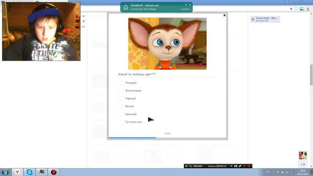Screen dimensions: 313x176
Task: Open the Windows Start menu orb
Action: pos(5,172)
